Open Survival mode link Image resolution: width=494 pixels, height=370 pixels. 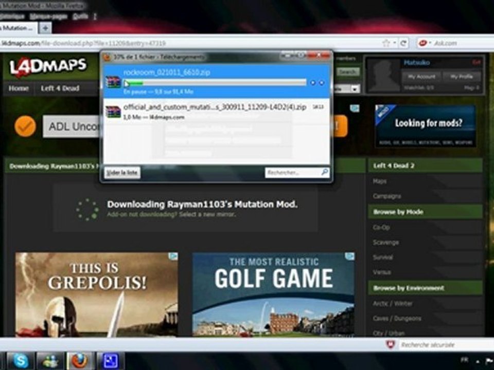pos(383,257)
